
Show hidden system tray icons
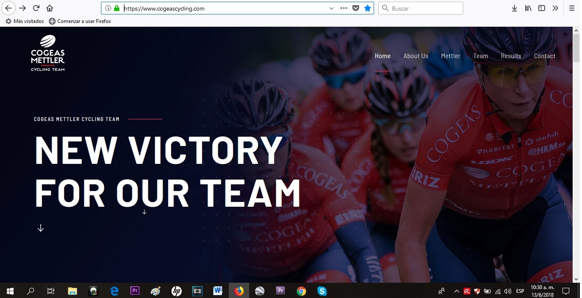click(x=456, y=291)
